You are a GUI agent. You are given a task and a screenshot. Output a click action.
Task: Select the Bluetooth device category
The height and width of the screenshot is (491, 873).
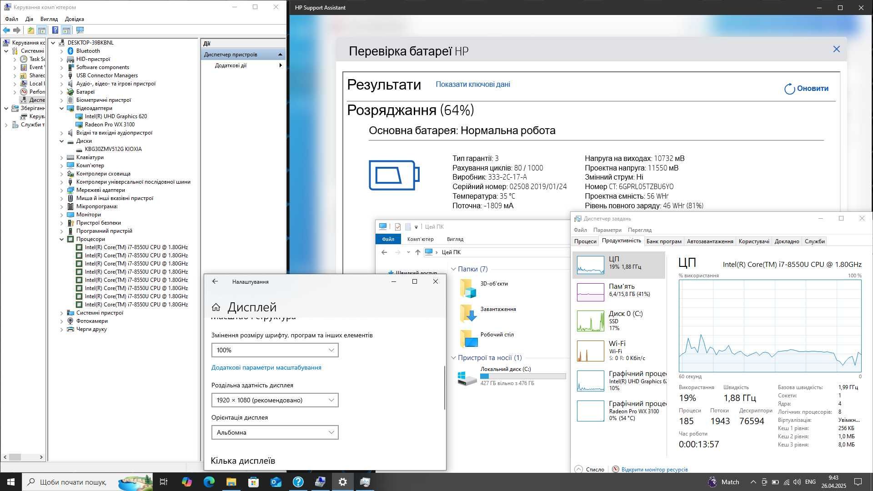click(x=88, y=51)
